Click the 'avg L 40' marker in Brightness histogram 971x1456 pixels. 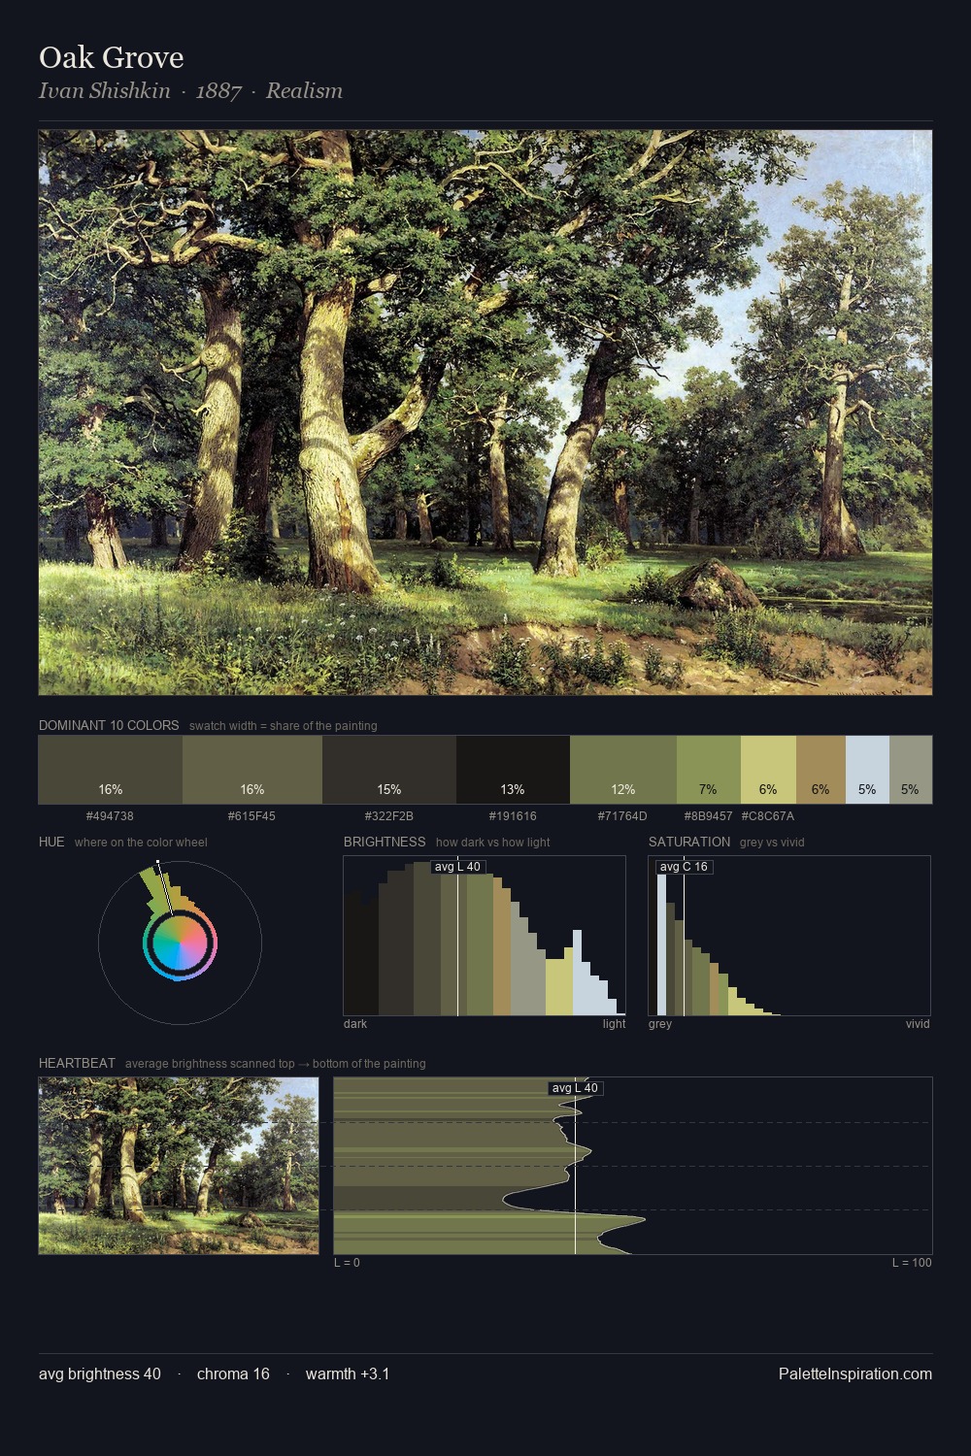pyautogui.click(x=457, y=867)
